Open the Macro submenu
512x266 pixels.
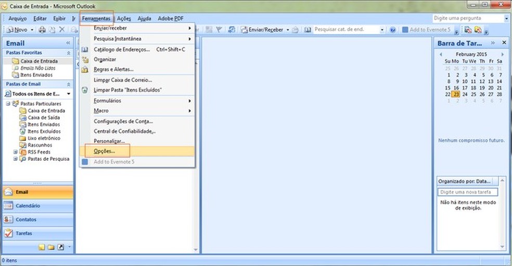[x=137, y=111]
